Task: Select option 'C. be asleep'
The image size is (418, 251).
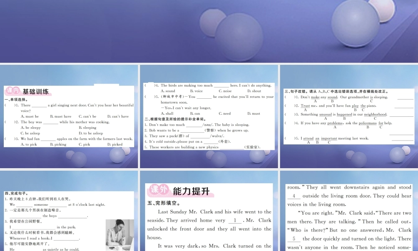Action: [x=31, y=133]
